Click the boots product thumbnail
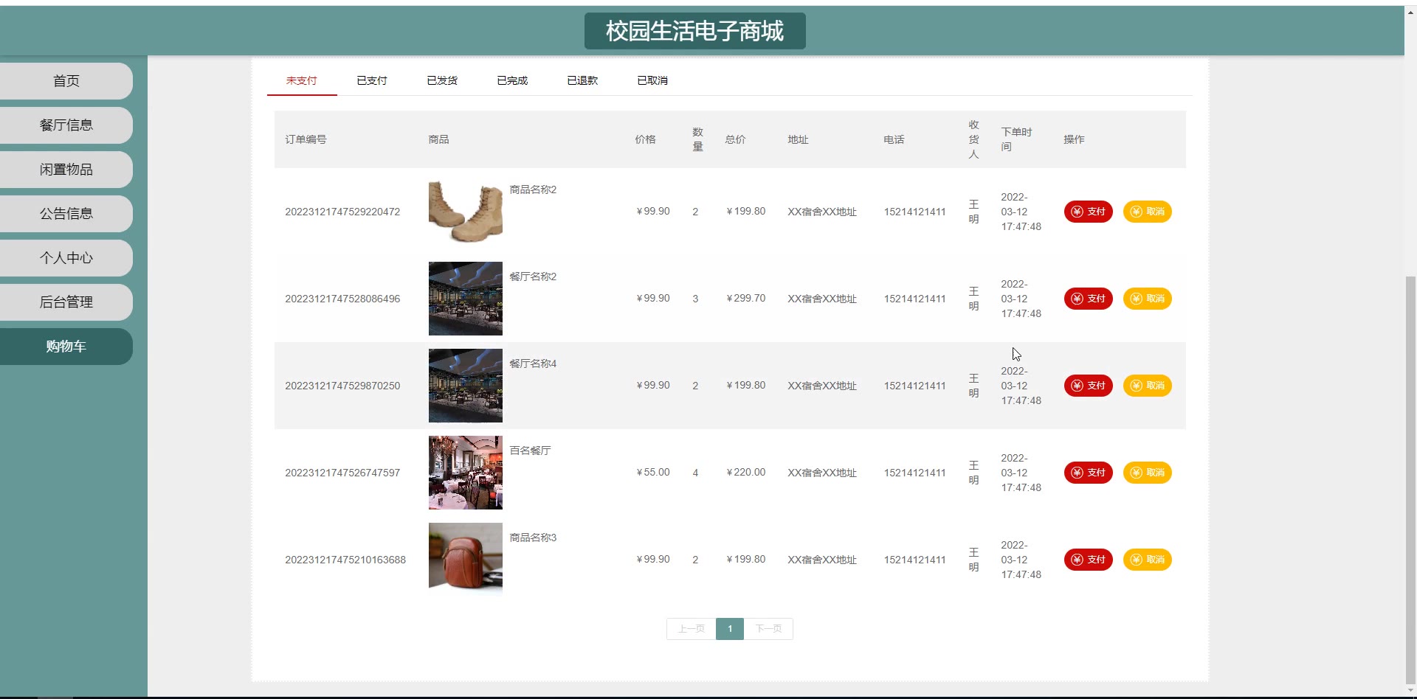 (466, 212)
